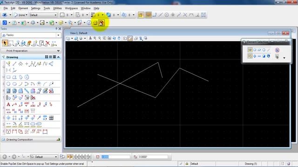Open View Attributes dropdown arrow in View 1

(72, 39)
